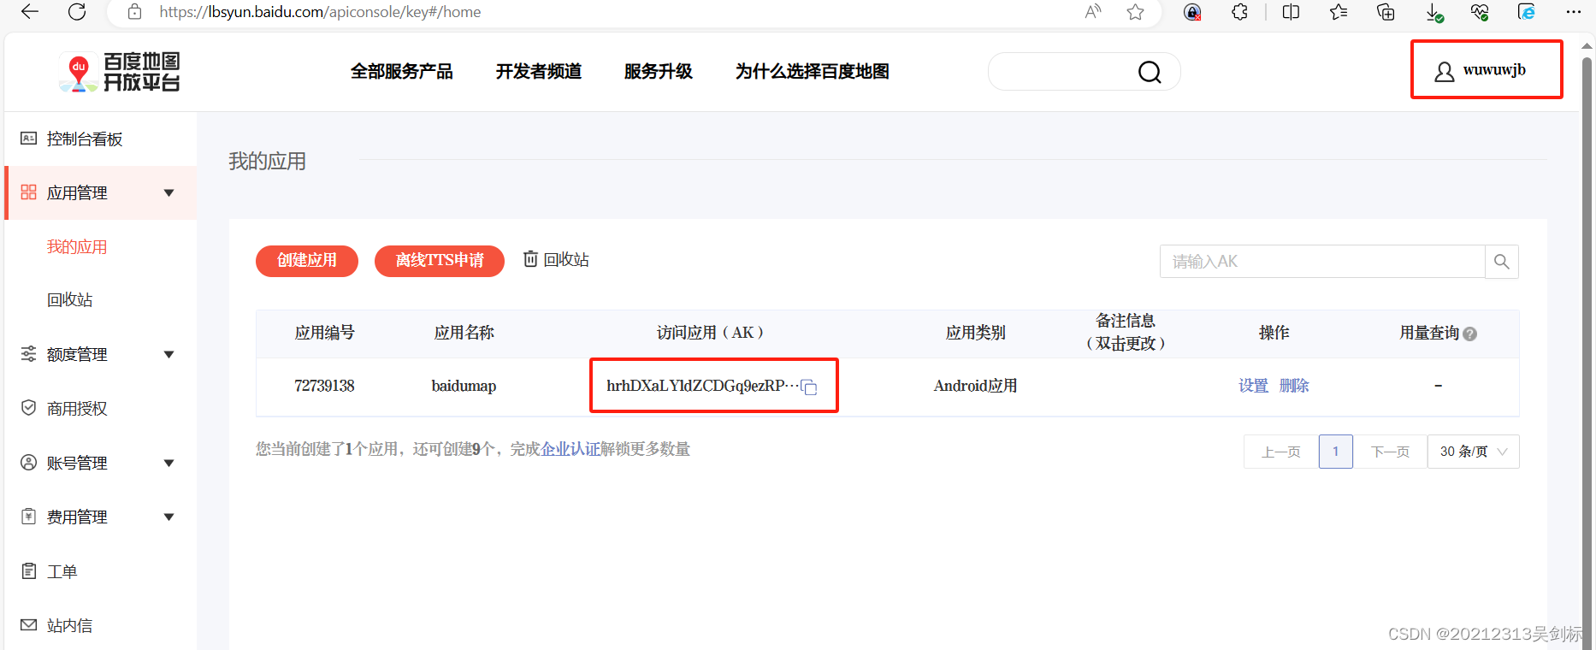Expand the 账号管理 arrow
The height and width of the screenshot is (650, 1596).
point(169,464)
